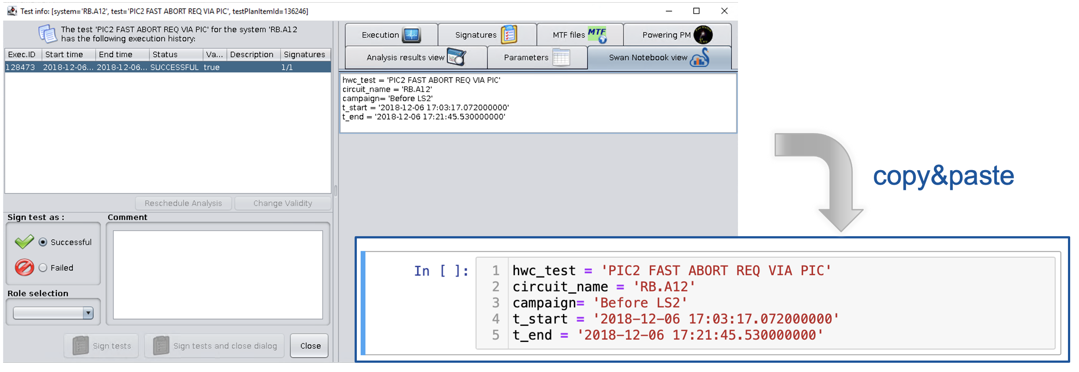Click the Signatures clipboard icon

tap(509, 34)
